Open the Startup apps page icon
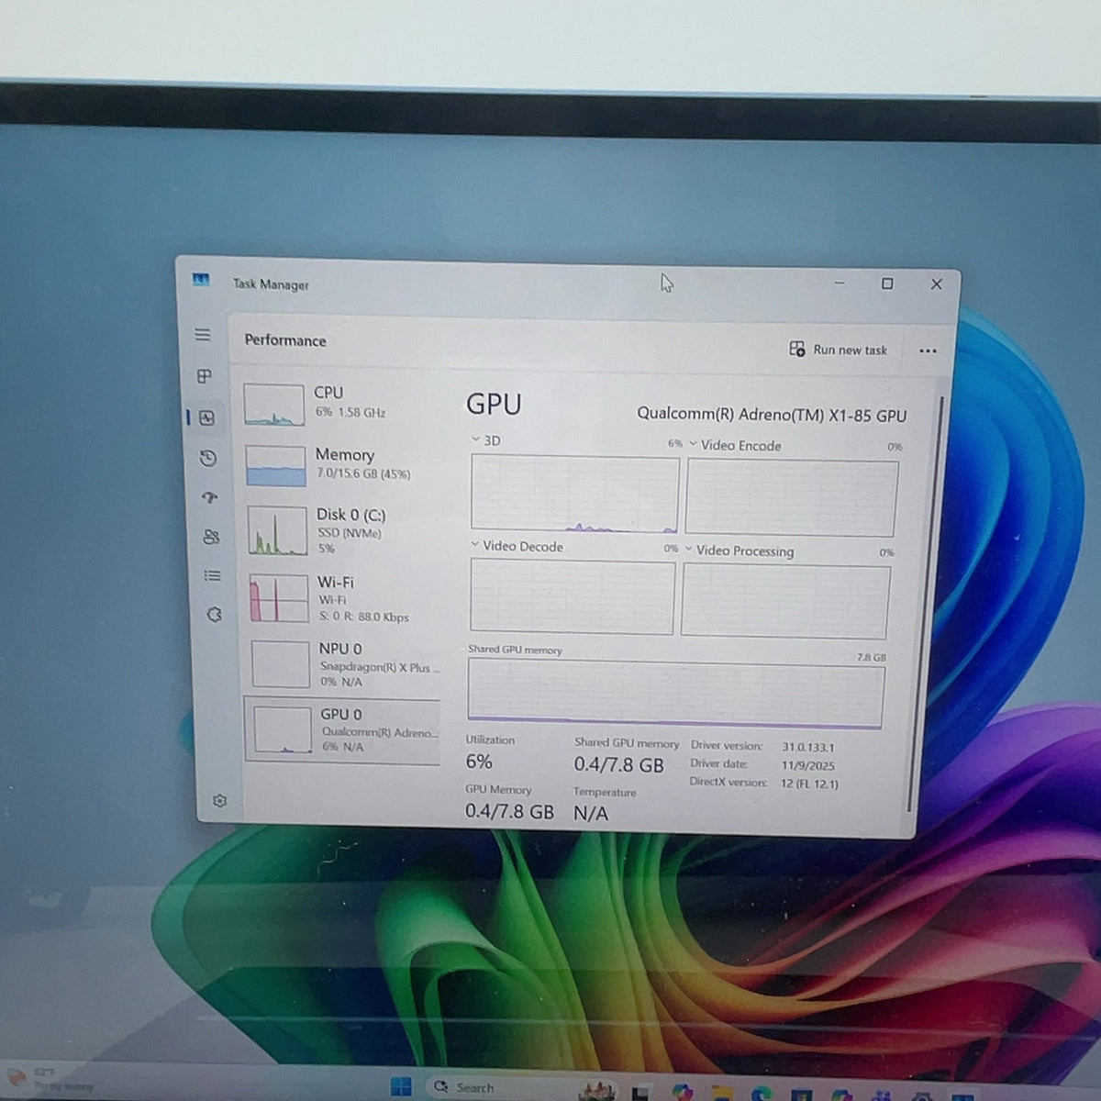This screenshot has width=1101, height=1101. tap(210, 498)
